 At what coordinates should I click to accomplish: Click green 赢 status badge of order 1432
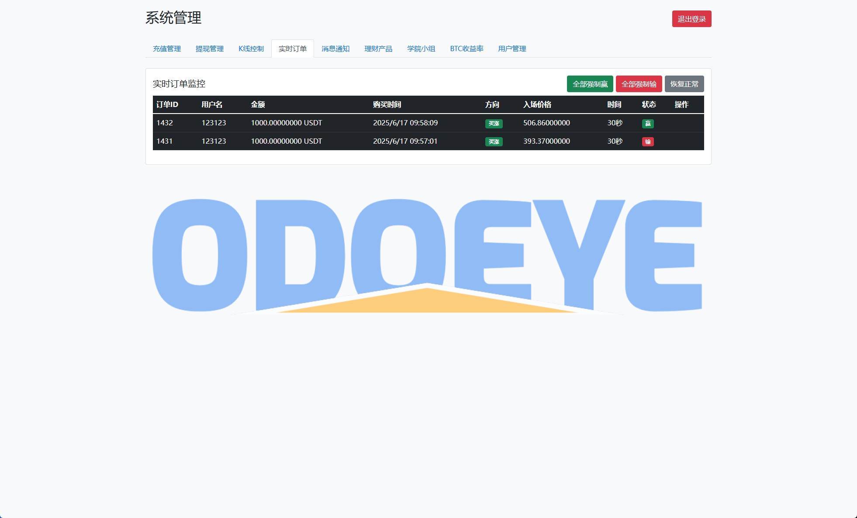point(647,124)
